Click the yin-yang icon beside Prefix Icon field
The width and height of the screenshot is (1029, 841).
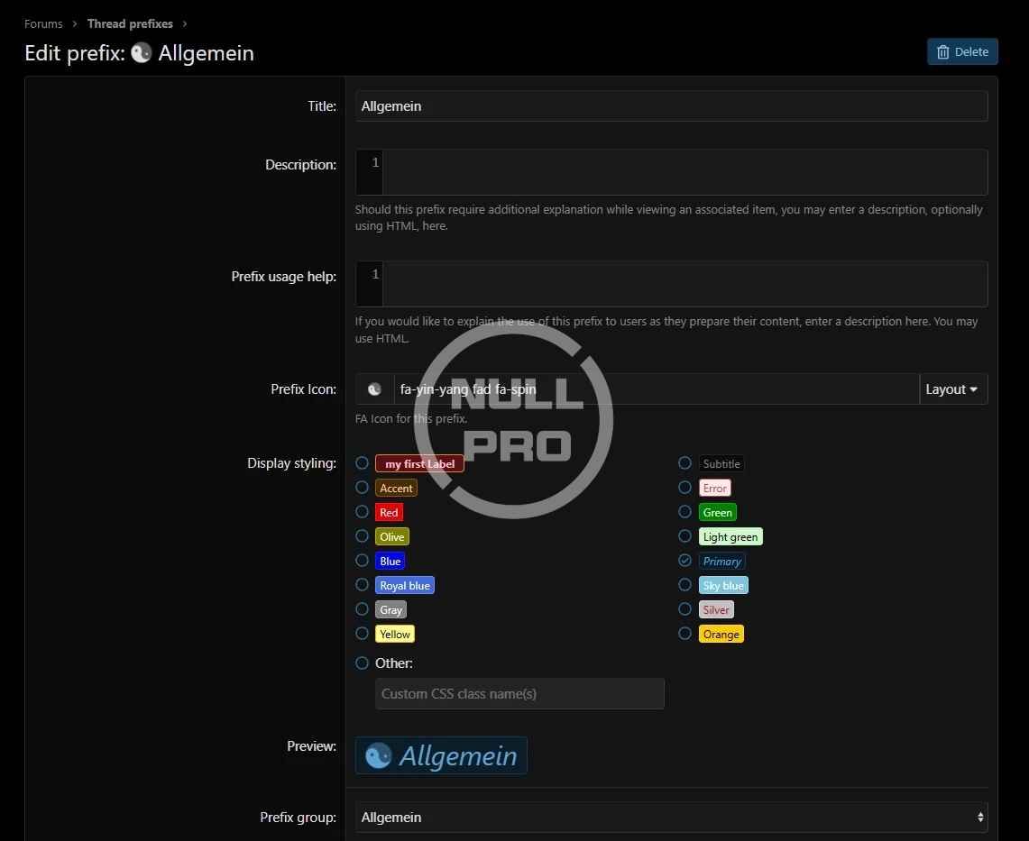point(374,389)
